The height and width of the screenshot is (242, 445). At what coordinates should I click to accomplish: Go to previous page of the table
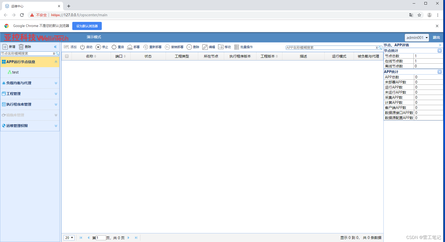click(x=88, y=238)
